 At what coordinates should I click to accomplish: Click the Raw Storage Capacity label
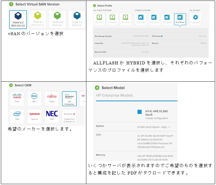pos(103,36)
